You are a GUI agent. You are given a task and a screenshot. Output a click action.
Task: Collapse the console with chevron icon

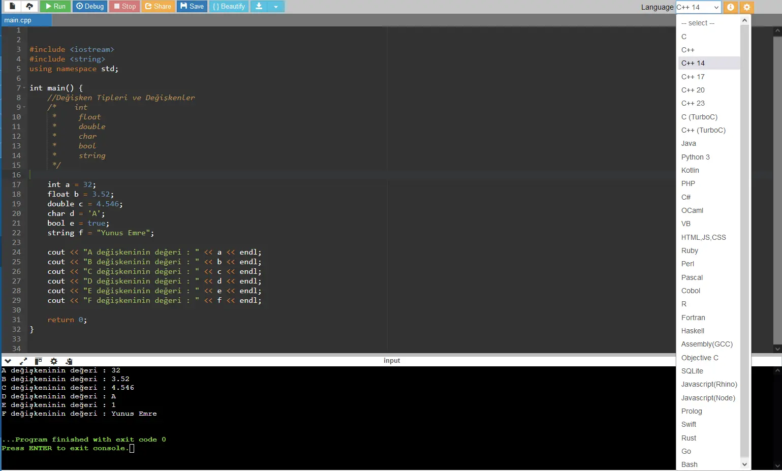click(x=8, y=361)
